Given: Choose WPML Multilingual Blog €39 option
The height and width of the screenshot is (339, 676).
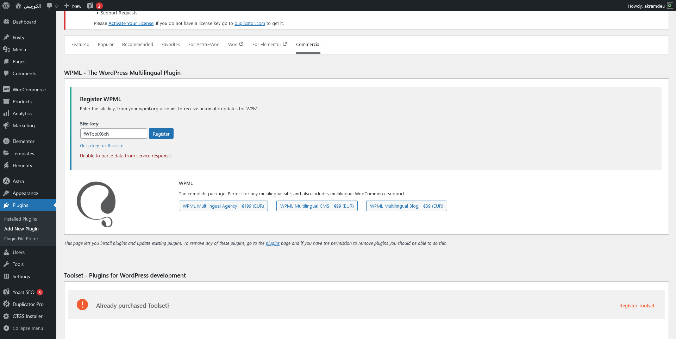Looking at the screenshot, I should pyautogui.click(x=407, y=206).
